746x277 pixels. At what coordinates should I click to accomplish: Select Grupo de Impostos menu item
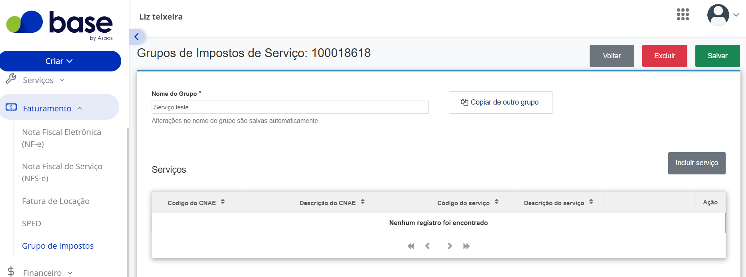click(58, 246)
